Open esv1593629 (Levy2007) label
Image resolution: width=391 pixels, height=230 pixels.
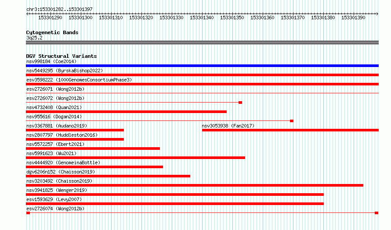[54, 199]
